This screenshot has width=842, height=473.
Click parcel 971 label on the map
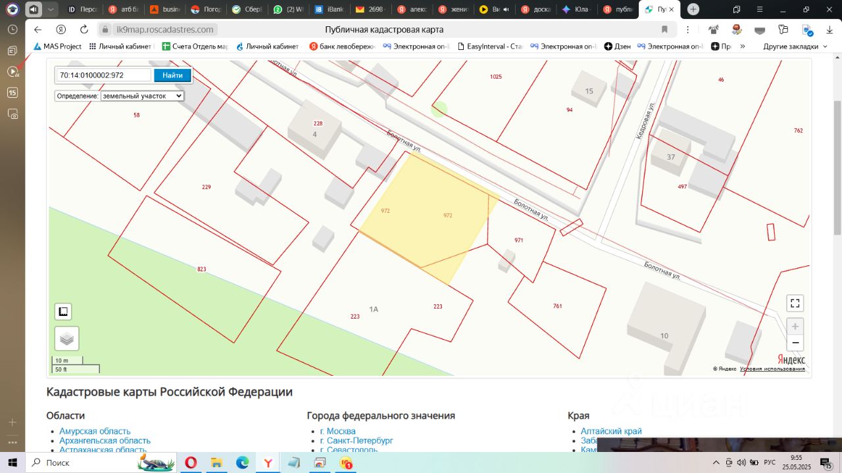pyautogui.click(x=519, y=240)
